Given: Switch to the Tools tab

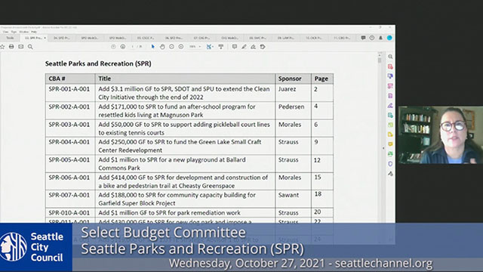Looking at the screenshot, I should [10, 38].
